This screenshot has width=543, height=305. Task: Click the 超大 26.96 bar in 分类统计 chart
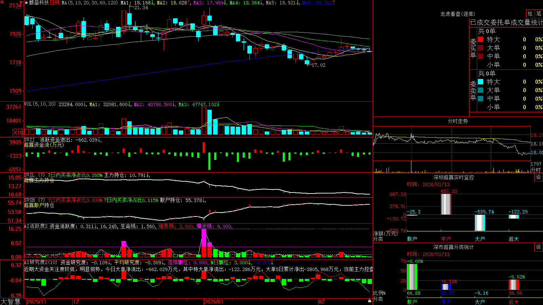[514, 285]
